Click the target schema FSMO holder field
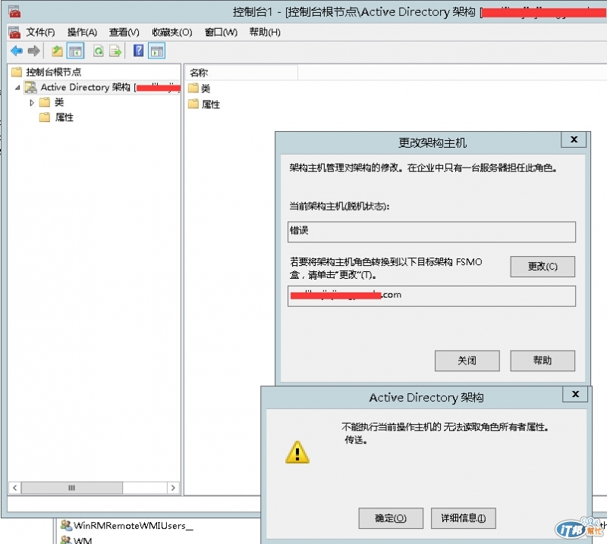 click(x=431, y=296)
